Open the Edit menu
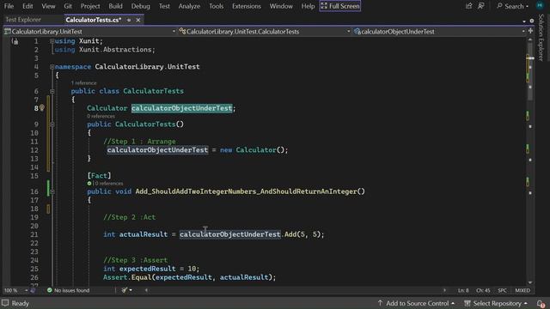 tap(27, 6)
